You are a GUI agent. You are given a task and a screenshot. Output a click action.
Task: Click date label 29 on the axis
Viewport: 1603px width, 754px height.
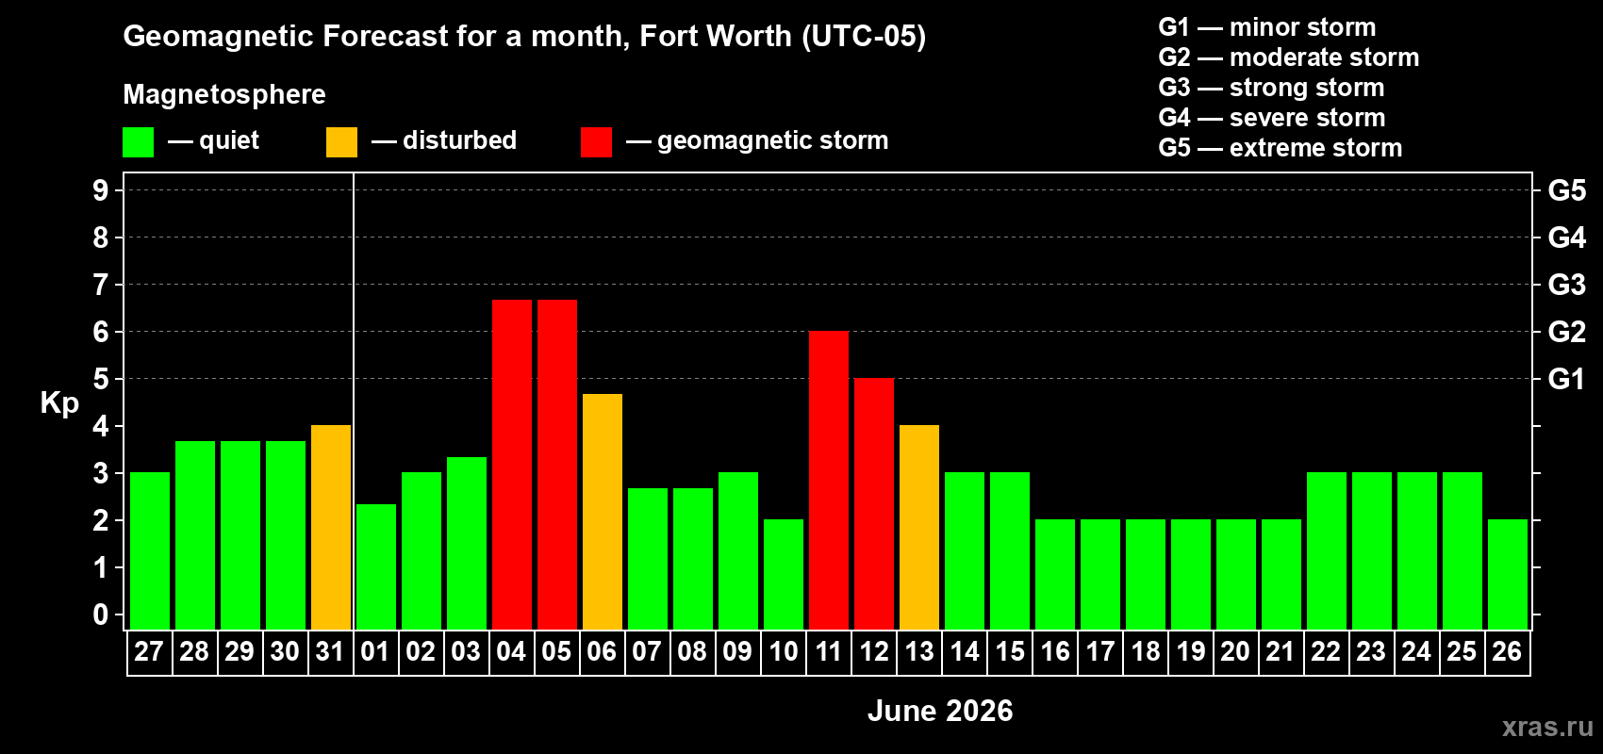(240, 651)
